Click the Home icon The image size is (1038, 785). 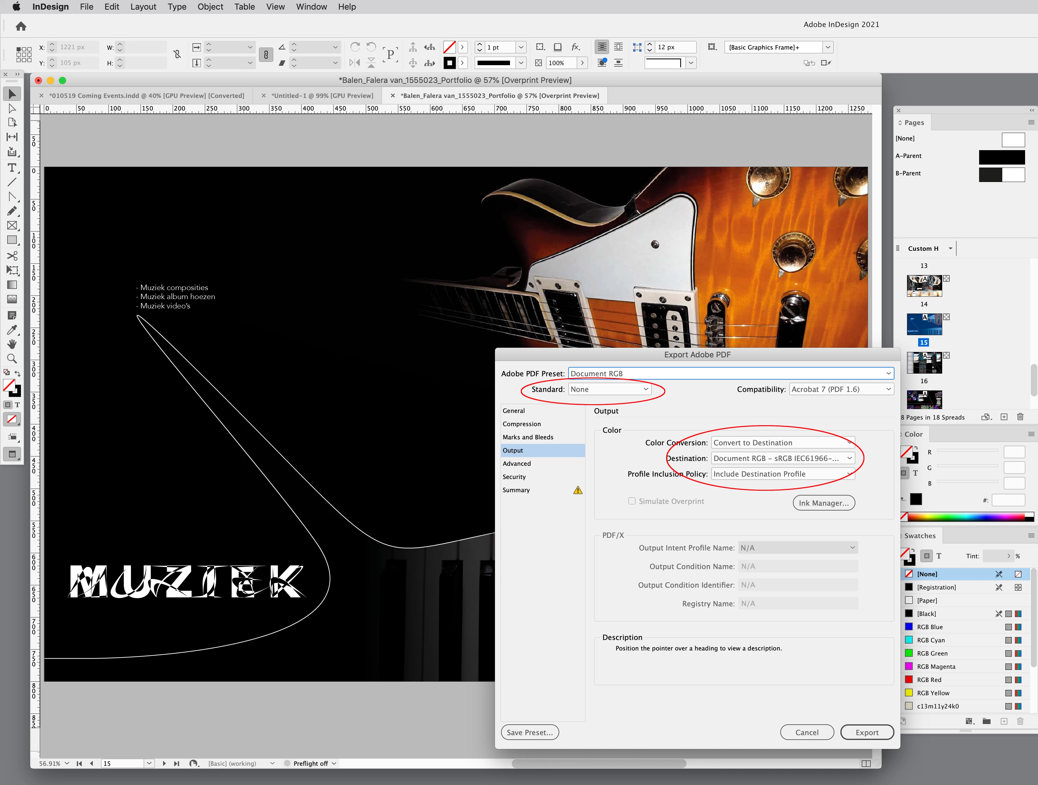pos(21,26)
